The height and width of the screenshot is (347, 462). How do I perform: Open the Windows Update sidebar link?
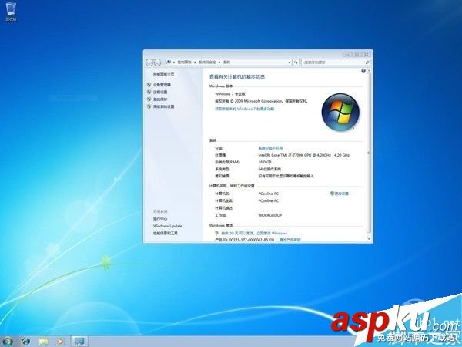tap(168, 226)
